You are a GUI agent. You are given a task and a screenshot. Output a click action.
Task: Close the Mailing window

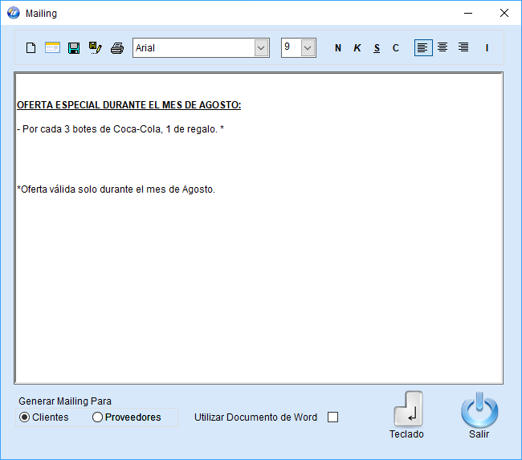tap(504, 13)
